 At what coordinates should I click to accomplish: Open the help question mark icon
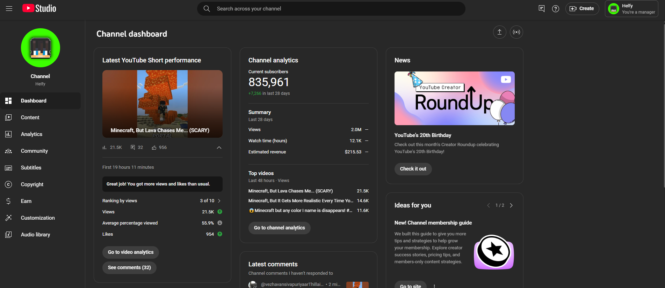(556, 9)
